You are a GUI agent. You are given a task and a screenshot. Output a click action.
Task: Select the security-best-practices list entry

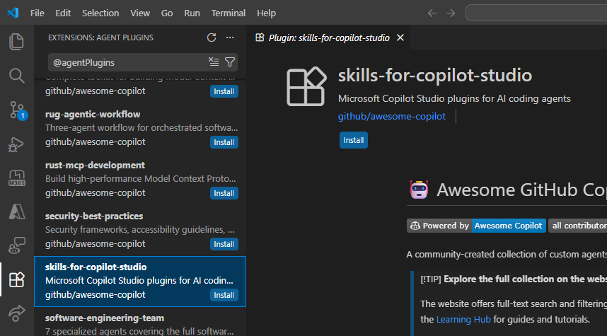point(140,231)
